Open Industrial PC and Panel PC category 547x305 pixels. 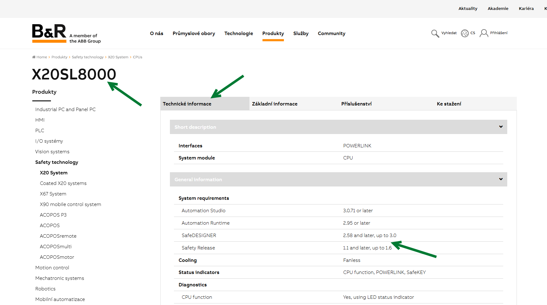(66, 110)
